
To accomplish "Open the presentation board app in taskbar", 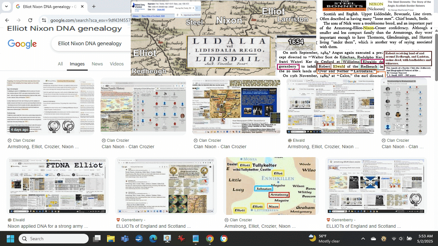I will [x=167, y=239].
